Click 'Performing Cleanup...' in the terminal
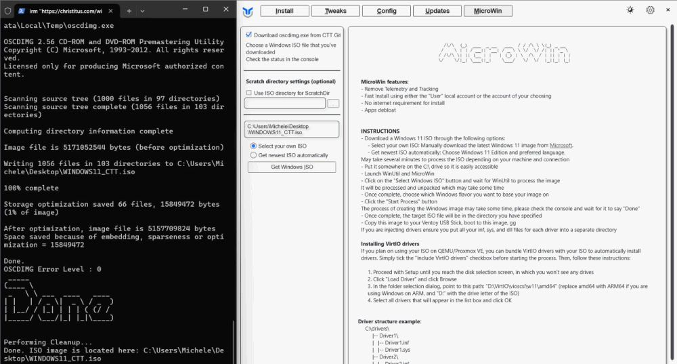The image size is (677, 364). 48,342
